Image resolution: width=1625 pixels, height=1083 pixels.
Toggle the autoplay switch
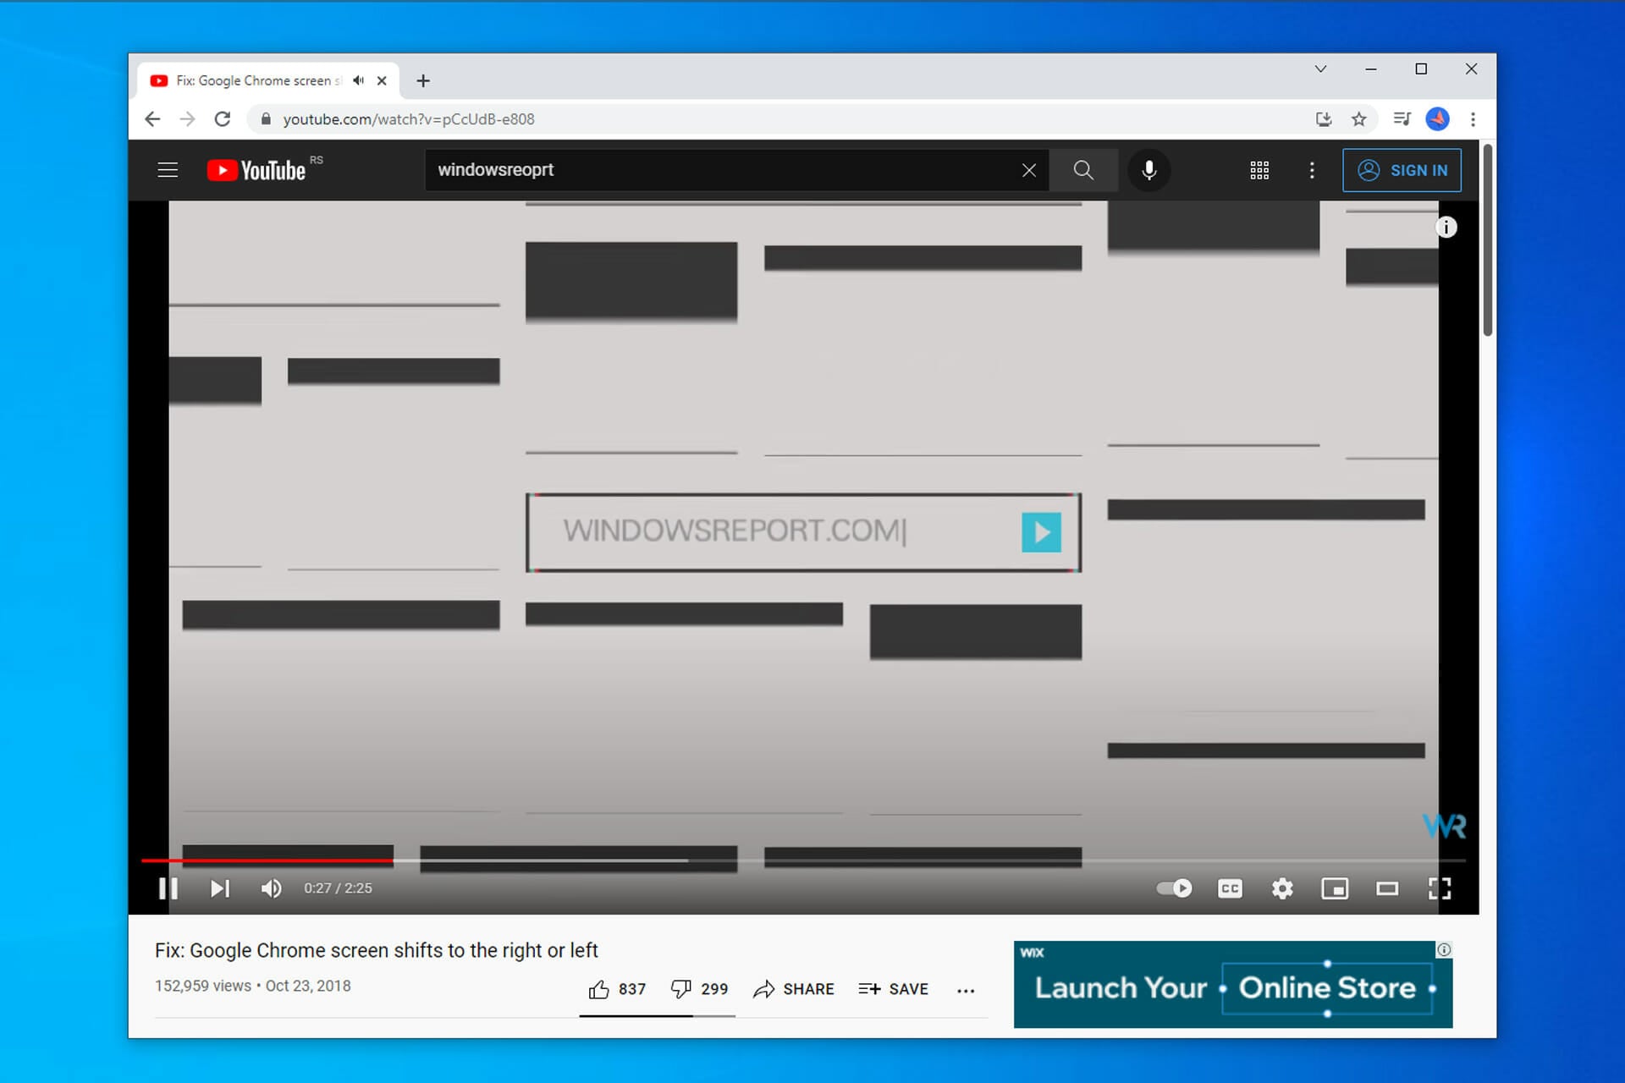click(x=1174, y=888)
